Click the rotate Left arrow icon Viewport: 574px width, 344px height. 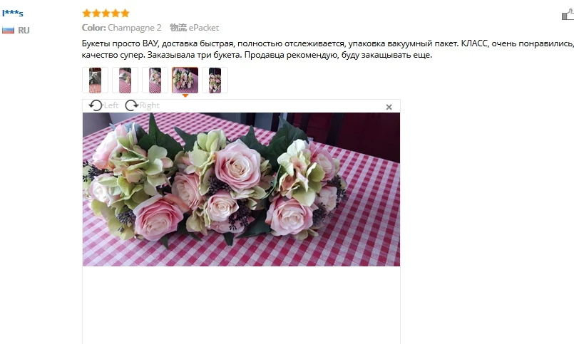point(96,105)
